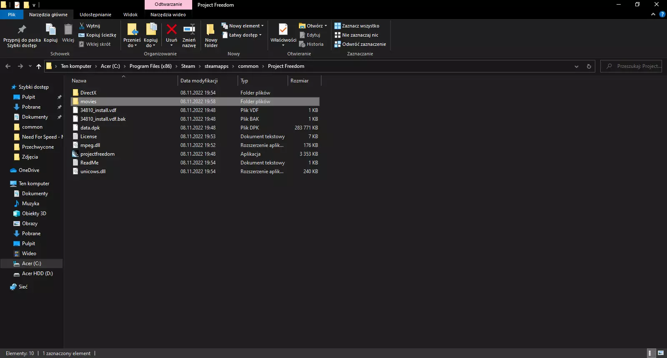Expand address bar history dropdown
667x358 pixels.
[x=577, y=66]
